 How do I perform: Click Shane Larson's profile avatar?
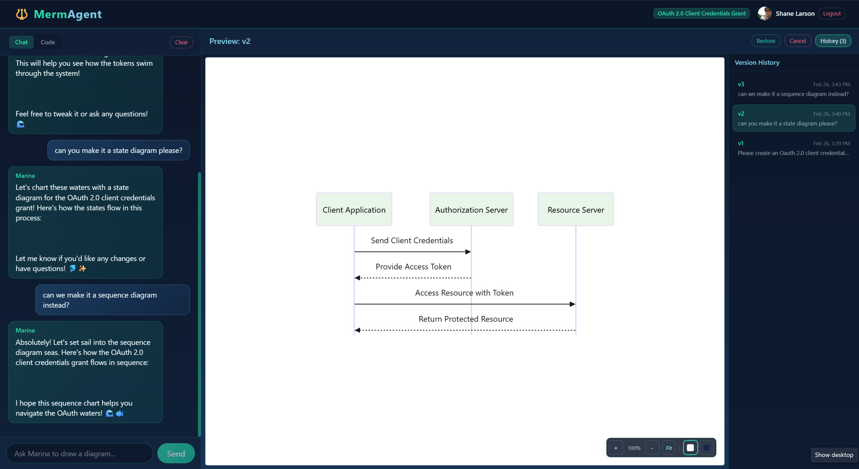765,13
